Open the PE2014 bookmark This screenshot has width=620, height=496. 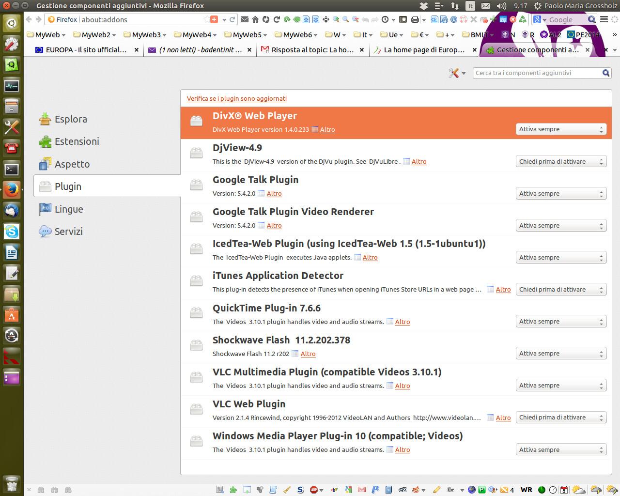[x=584, y=34]
